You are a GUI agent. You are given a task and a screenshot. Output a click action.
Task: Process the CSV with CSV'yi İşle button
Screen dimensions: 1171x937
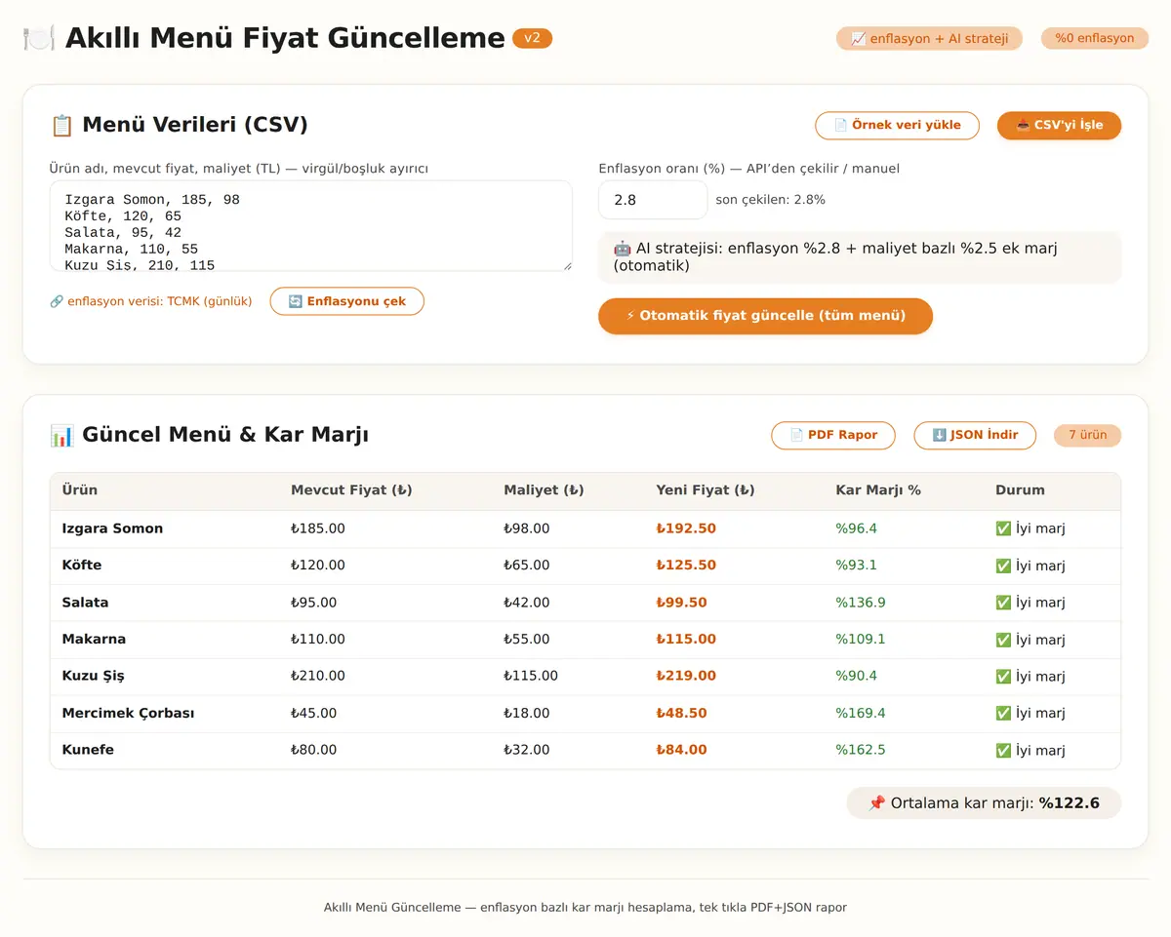click(1059, 126)
